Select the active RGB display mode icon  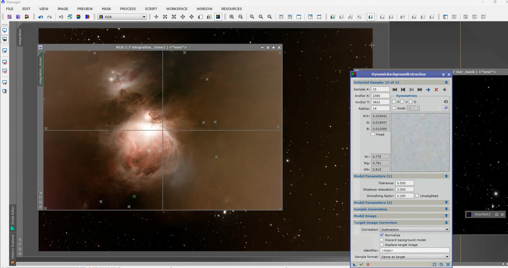click(x=218, y=17)
